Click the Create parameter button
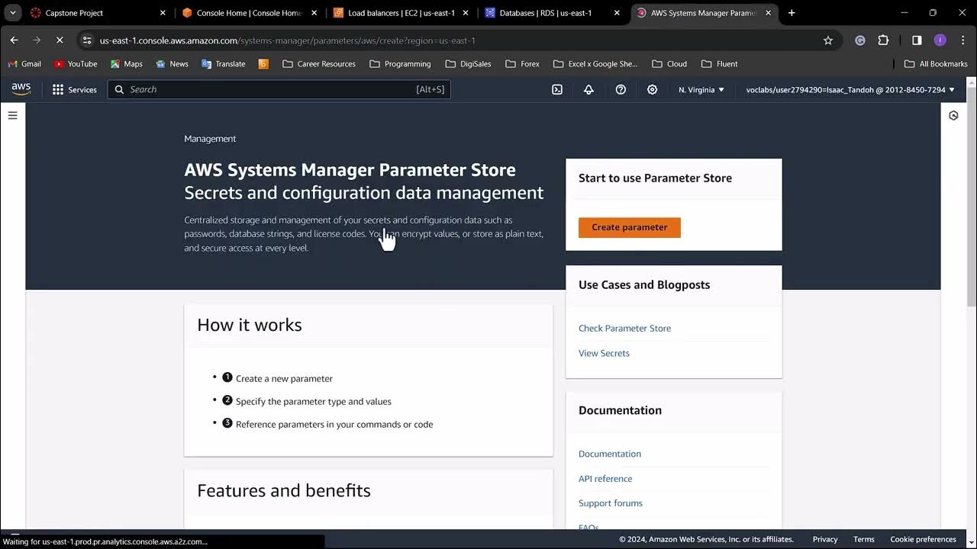The width and height of the screenshot is (977, 549). [x=630, y=227]
